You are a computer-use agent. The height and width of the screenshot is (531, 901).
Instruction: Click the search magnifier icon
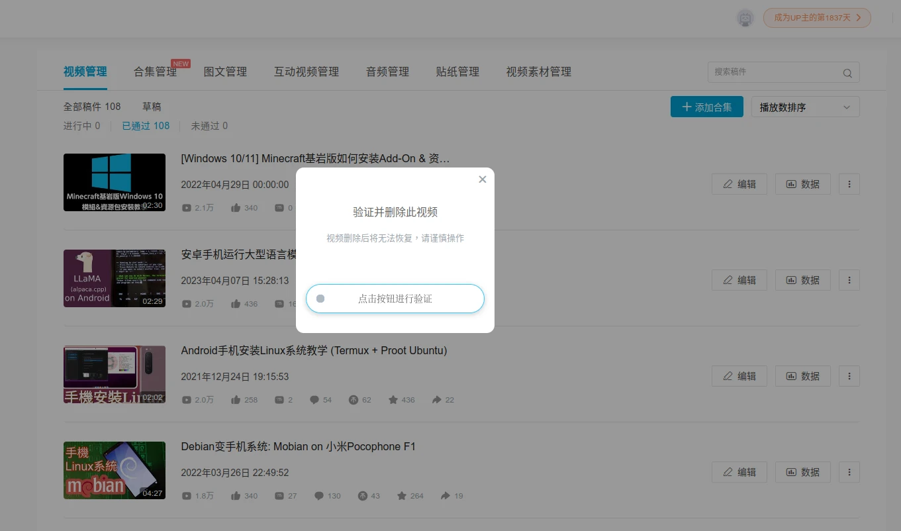(847, 73)
